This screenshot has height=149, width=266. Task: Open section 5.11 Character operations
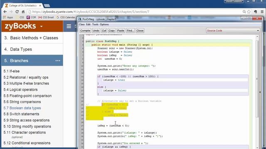25,132
